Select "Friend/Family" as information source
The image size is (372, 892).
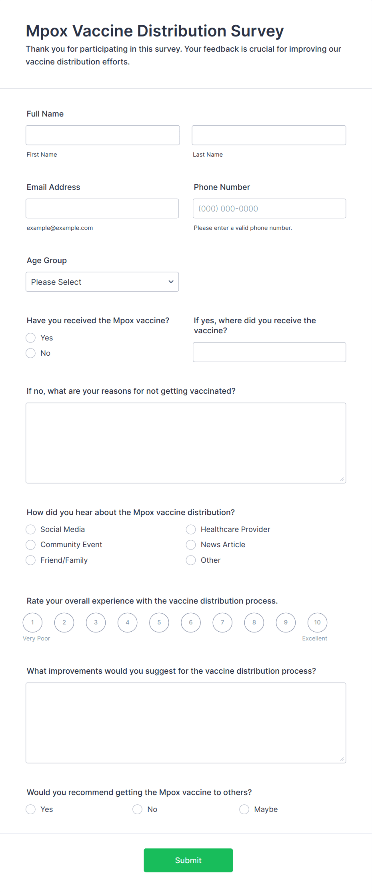[30, 560]
